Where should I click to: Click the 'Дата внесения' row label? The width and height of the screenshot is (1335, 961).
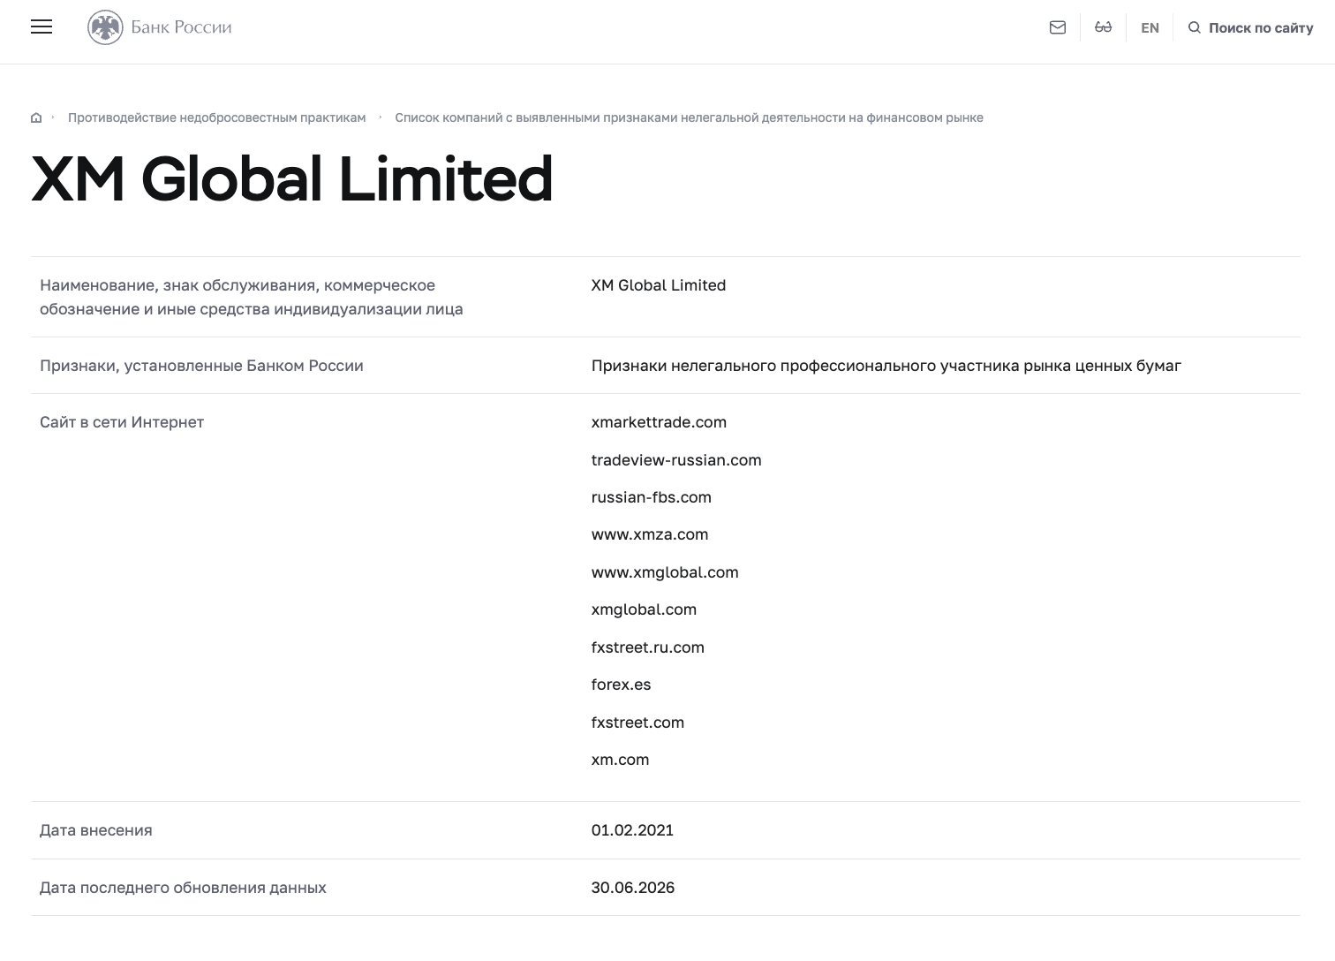tap(96, 830)
